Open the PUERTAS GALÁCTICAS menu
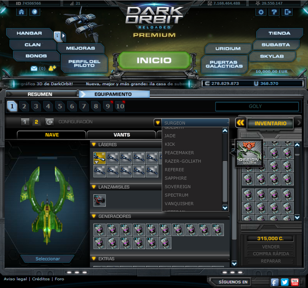Image resolution: width=308 pixels, height=288 pixels. (x=224, y=64)
